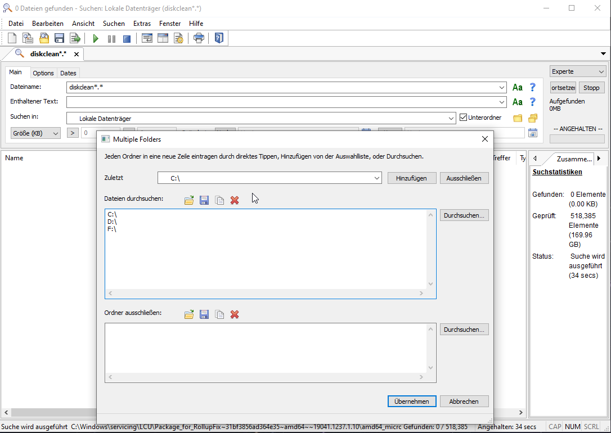Show next tab in summary panel
This screenshot has width=611, height=433.
click(599, 158)
